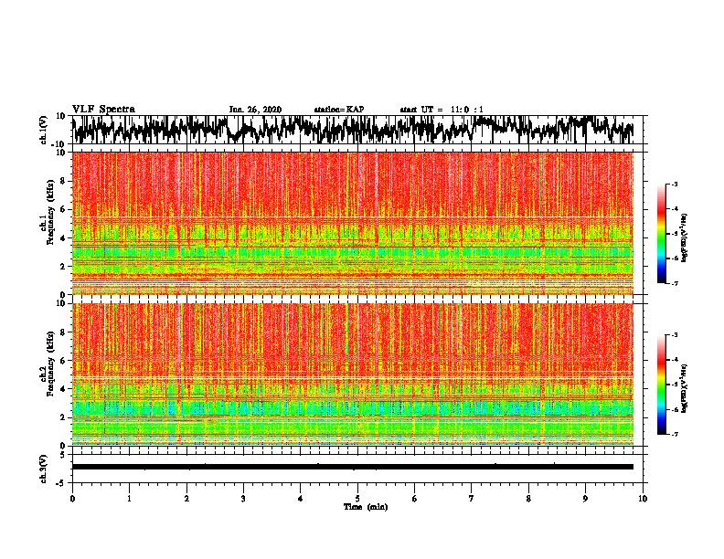Click the "8" kHz tick on ch.2 axis
The width and height of the screenshot is (724, 559).
[x=63, y=332]
